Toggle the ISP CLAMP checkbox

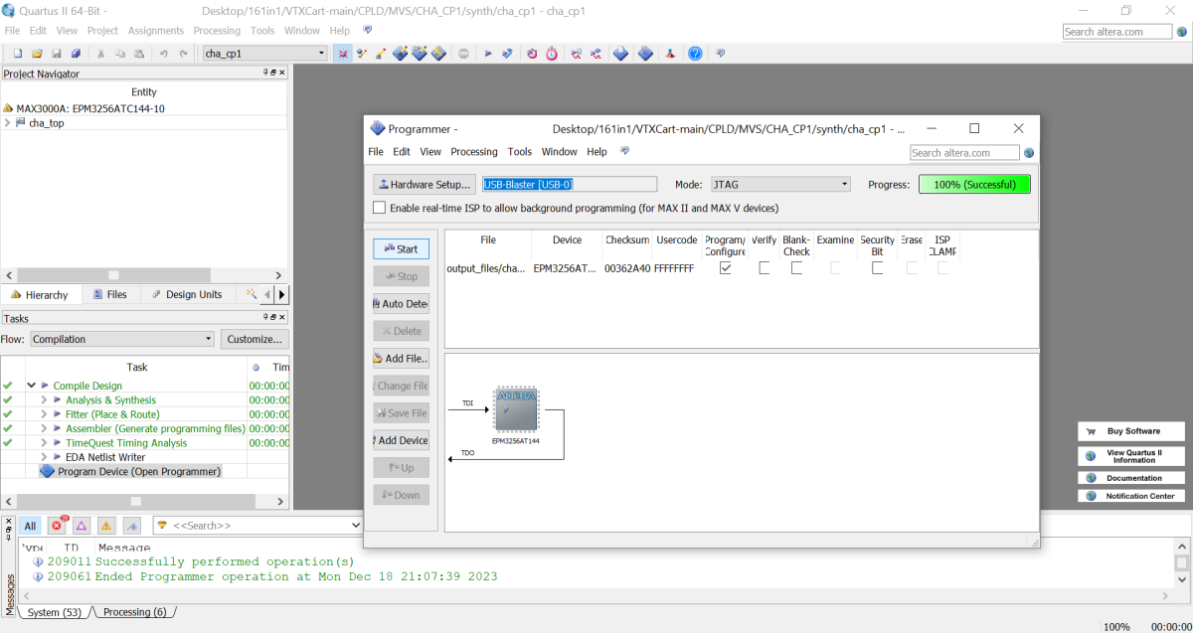(942, 268)
